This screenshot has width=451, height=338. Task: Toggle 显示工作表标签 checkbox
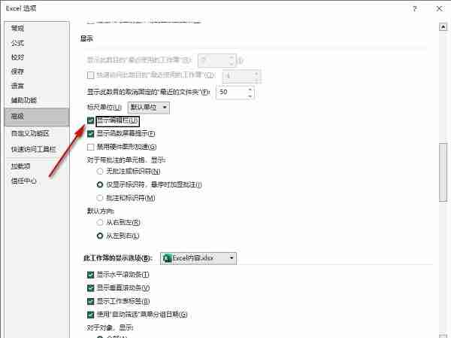[91, 301]
